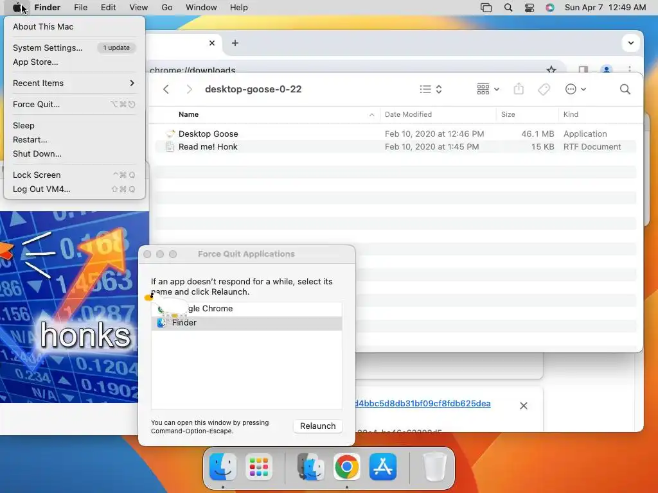Change the Finder list view style
658x493 pixels.
(x=431, y=89)
